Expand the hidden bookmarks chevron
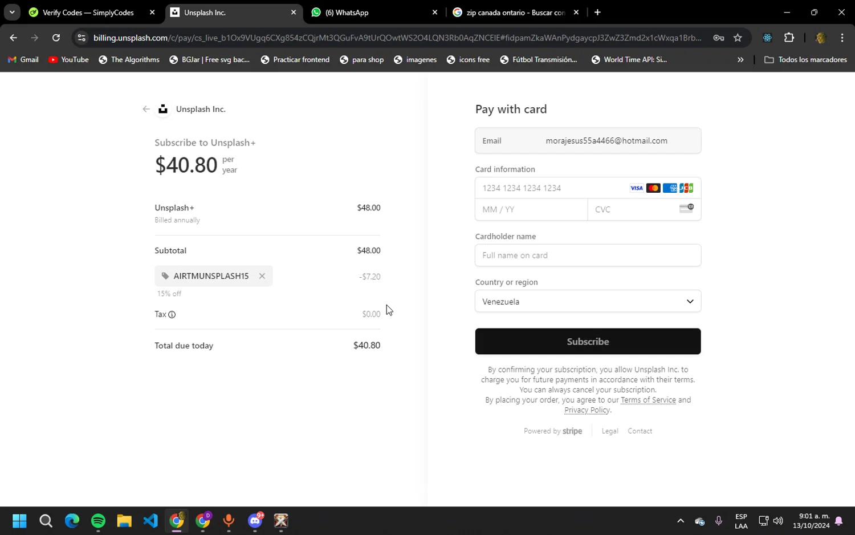Screen dimensions: 855x535 (x=740, y=59)
